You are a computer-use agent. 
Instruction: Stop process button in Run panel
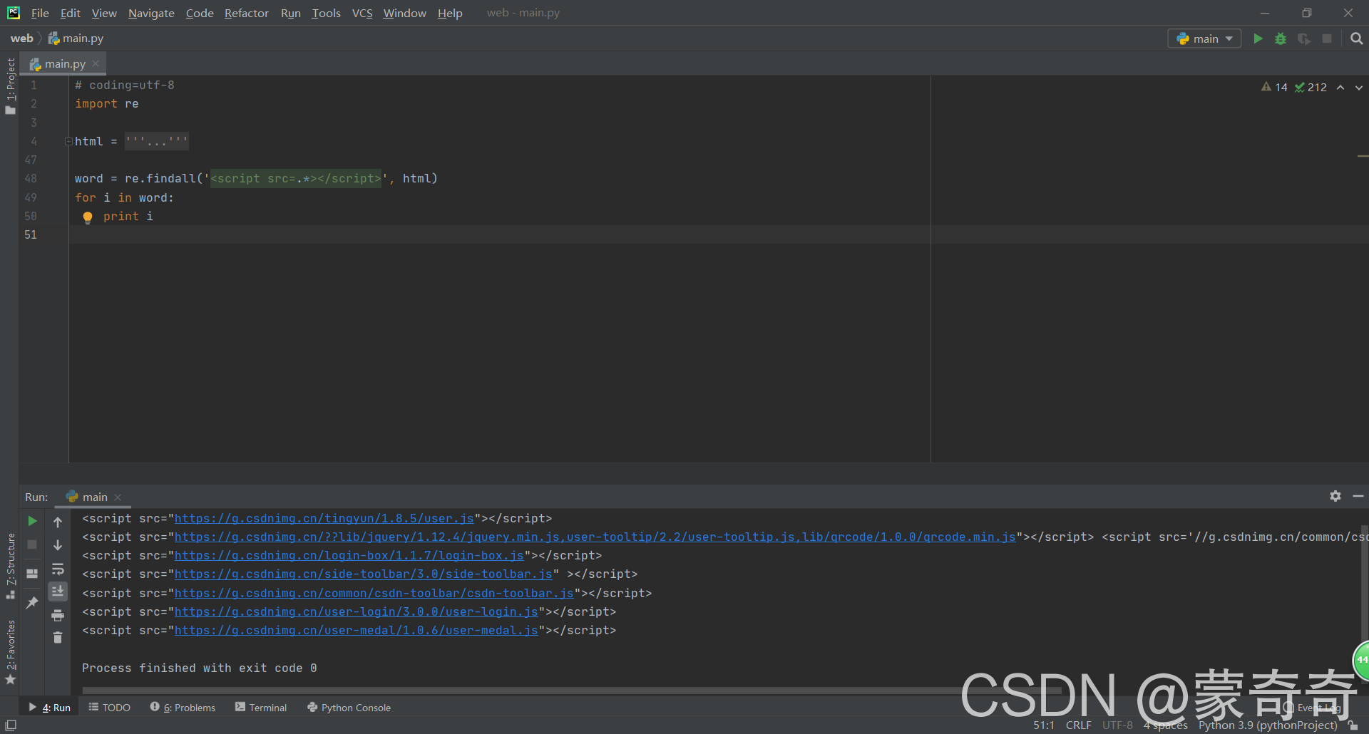coord(32,544)
